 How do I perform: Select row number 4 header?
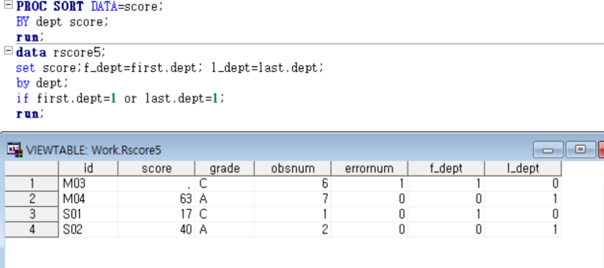[32, 229]
